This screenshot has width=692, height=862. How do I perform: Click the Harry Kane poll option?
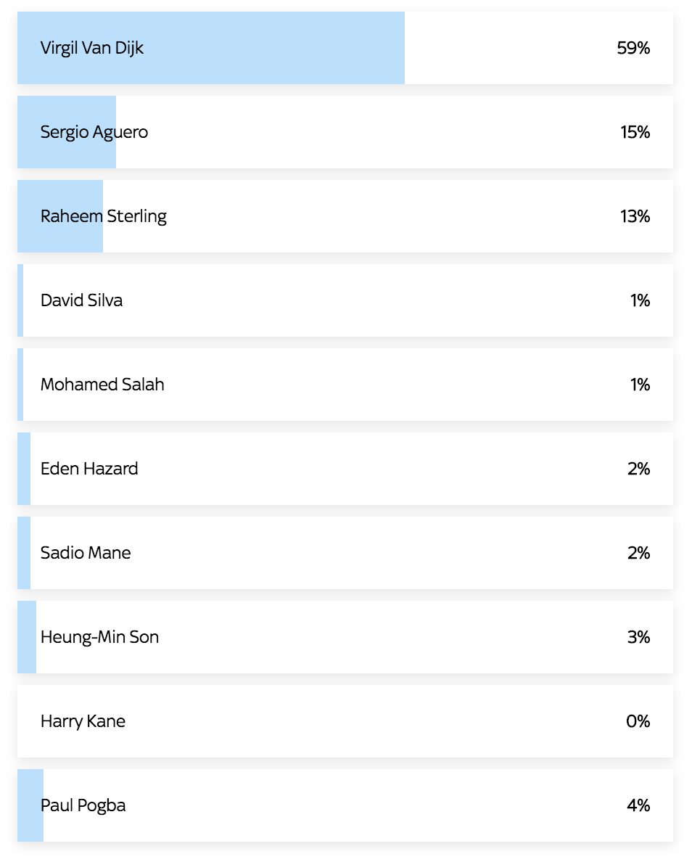(x=83, y=721)
